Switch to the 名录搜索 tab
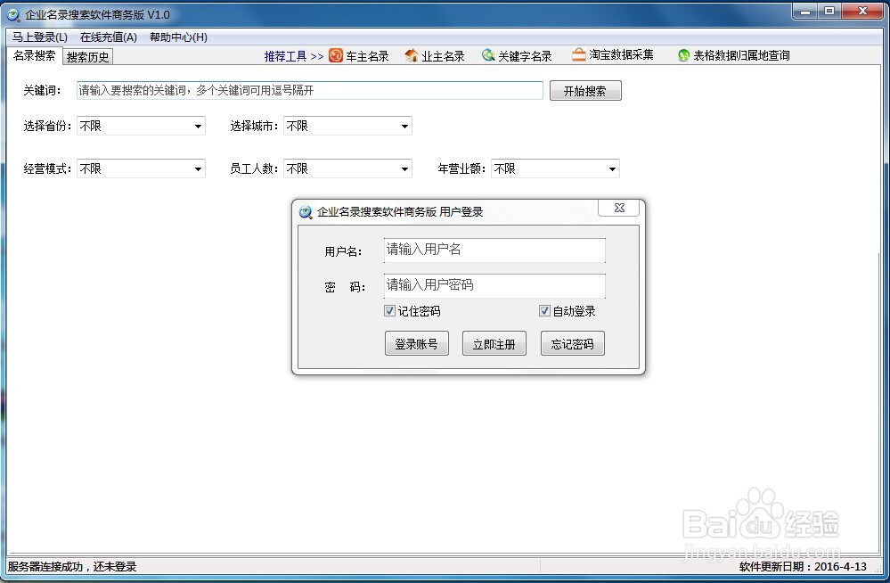The width and height of the screenshot is (890, 583). tap(35, 55)
